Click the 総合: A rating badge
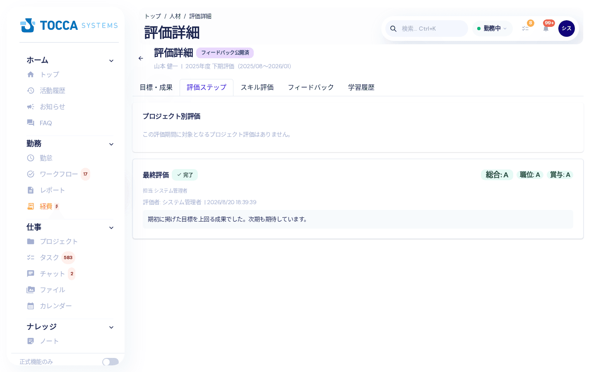The width and height of the screenshot is (596, 372). pyautogui.click(x=497, y=175)
